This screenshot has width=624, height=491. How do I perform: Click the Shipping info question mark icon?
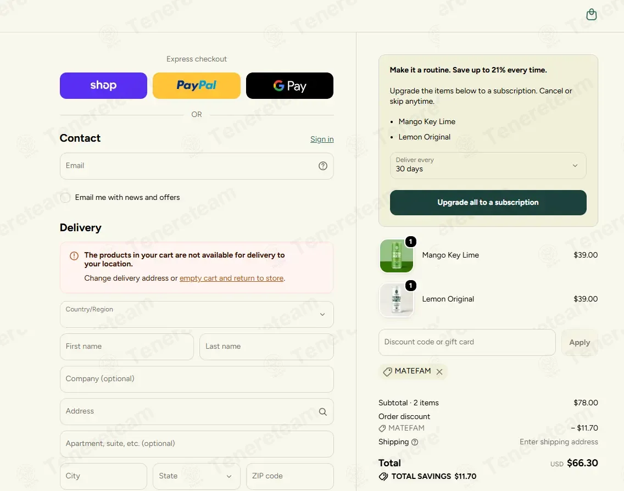pos(415,442)
